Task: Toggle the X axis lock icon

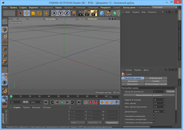Action: coord(54,13)
